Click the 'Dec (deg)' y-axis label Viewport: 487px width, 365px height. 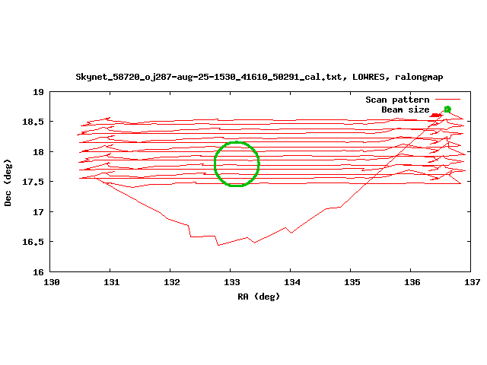tap(8, 182)
